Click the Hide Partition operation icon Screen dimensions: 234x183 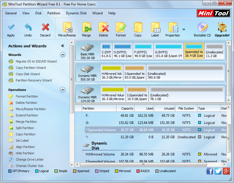tap(11, 153)
